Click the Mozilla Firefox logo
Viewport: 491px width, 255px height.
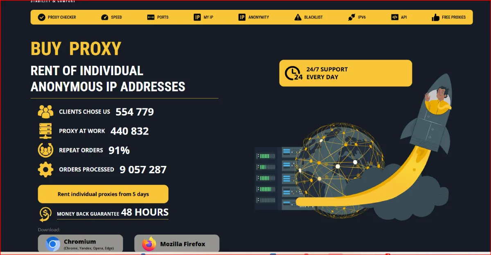pyautogui.click(x=149, y=244)
